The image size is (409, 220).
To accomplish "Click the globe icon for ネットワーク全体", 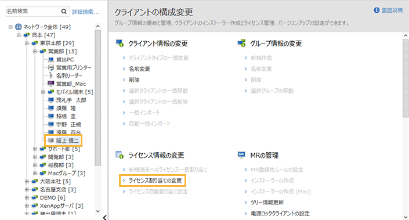I will point(18,27).
